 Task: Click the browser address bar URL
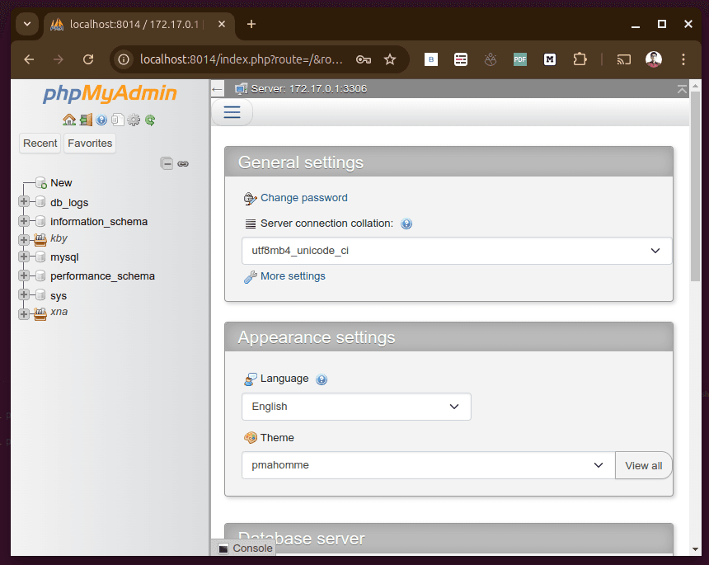242,59
